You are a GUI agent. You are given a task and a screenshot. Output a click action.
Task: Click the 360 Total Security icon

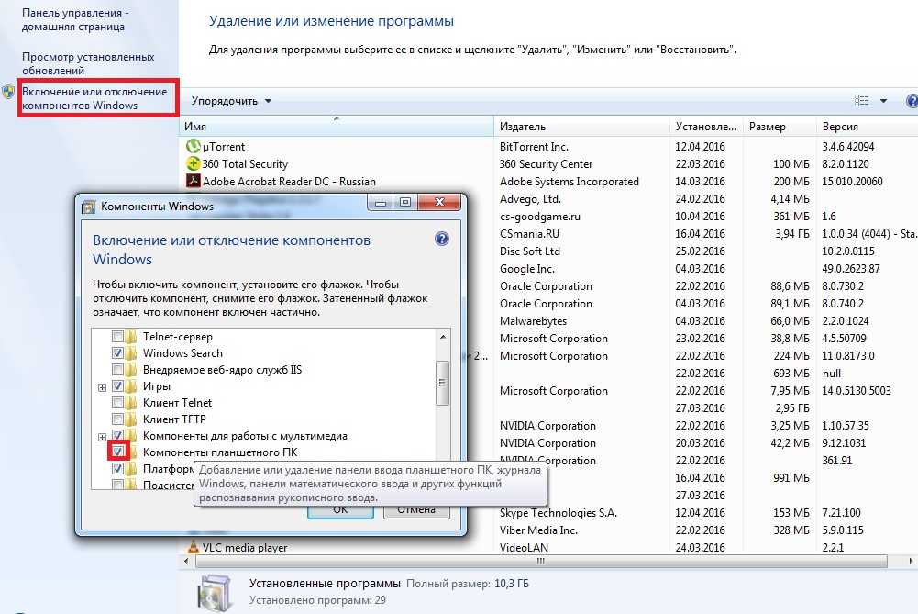(193, 163)
